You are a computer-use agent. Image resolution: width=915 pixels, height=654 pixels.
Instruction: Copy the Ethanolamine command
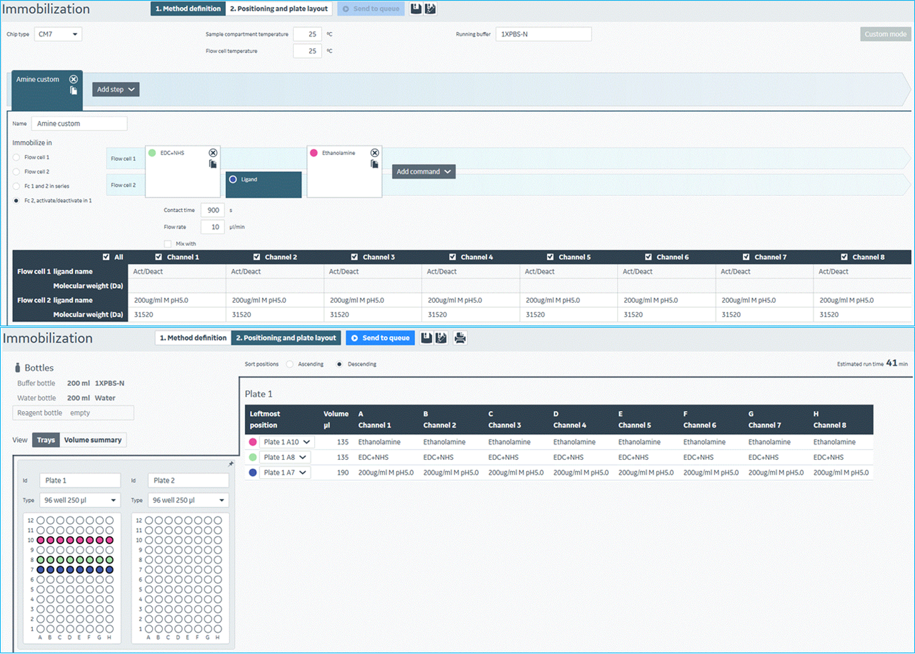[375, 165]
